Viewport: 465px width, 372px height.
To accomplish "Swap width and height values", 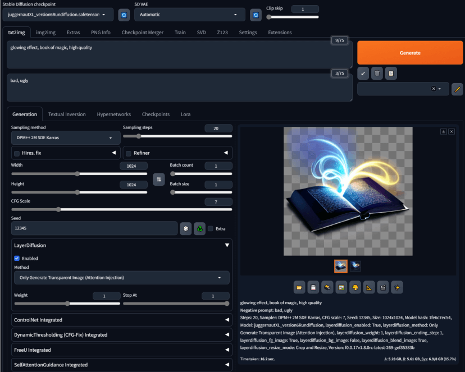I will 159,179.
